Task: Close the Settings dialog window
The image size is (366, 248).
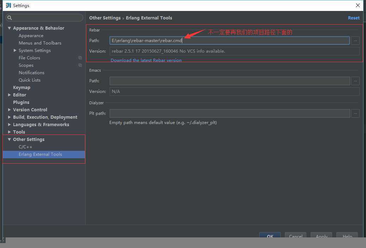Action: (x=358, y=5)
